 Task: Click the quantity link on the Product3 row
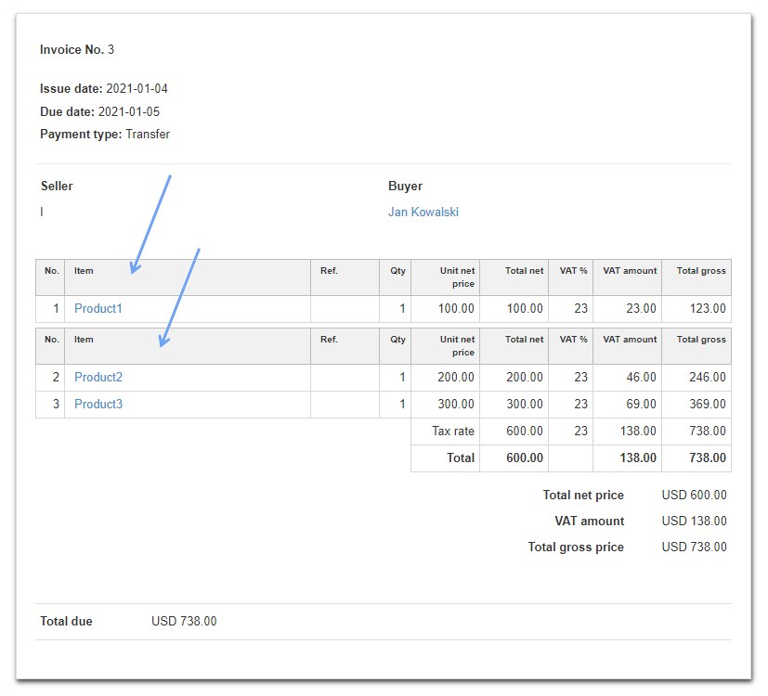[x=401, y=404]
